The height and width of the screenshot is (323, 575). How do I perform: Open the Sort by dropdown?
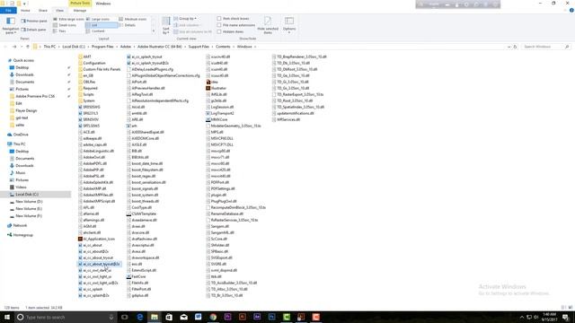[x=166, y=25]
